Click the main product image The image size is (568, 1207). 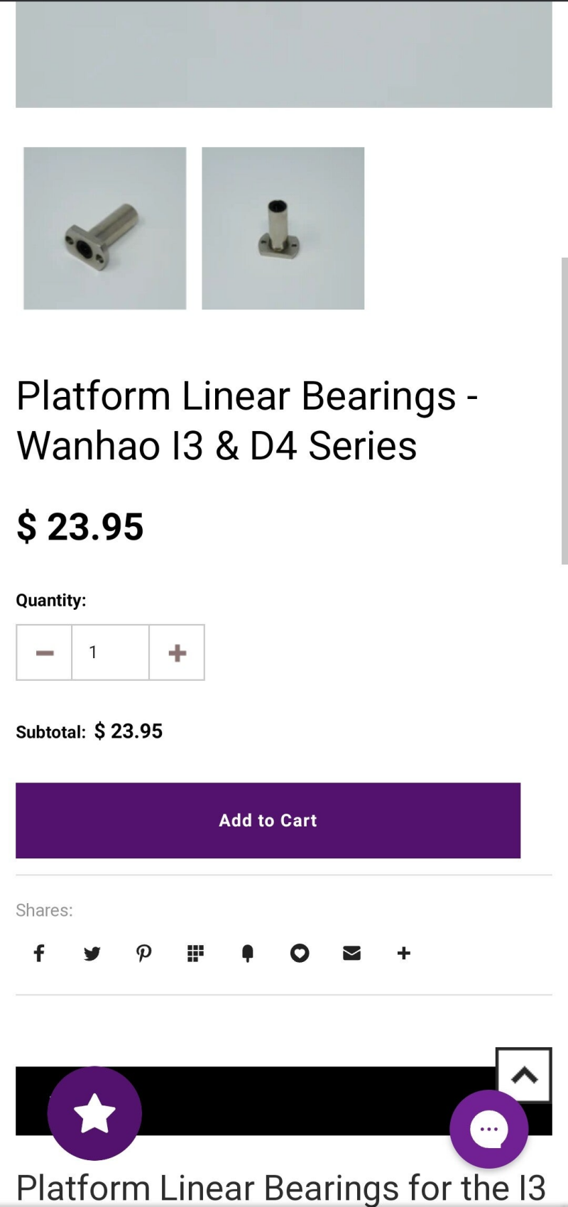click(x=284, y=54)
